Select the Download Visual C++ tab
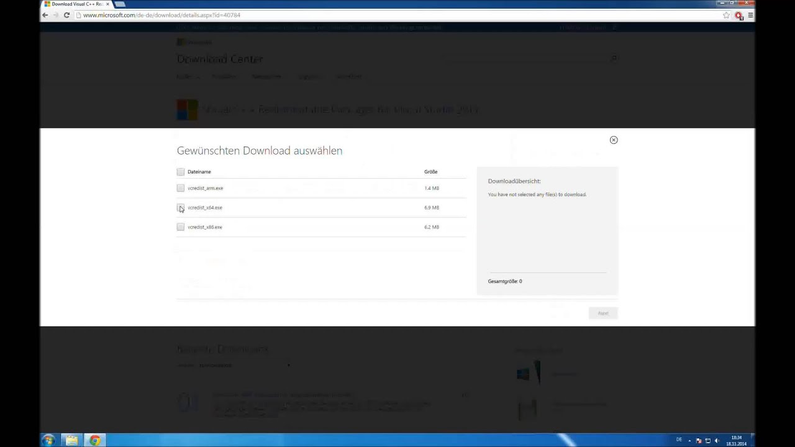 76,4
